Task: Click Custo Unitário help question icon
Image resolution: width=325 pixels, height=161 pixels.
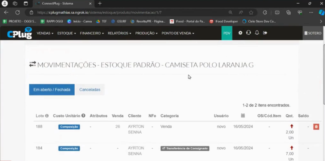Action: click(83, 116)
